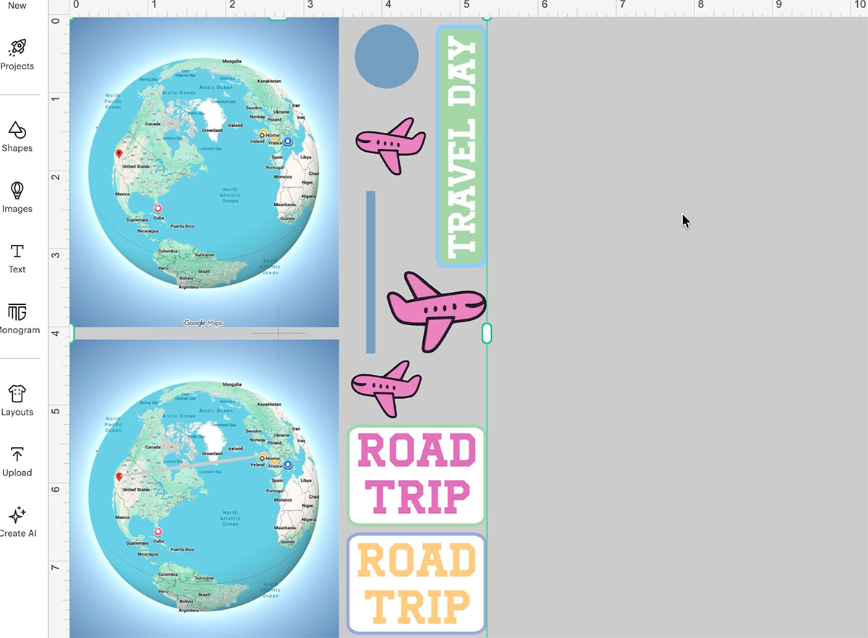868x638 pixels.
Task: Select the top globe map image
Action: [x=204, y=172]
